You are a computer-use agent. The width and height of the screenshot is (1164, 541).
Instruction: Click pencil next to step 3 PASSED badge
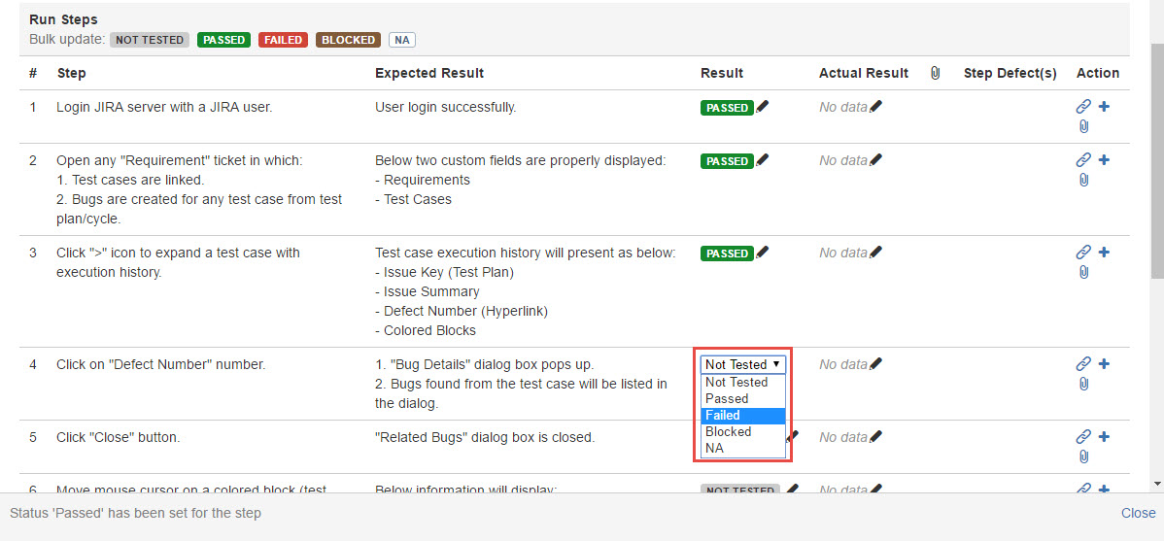point(762,253)
